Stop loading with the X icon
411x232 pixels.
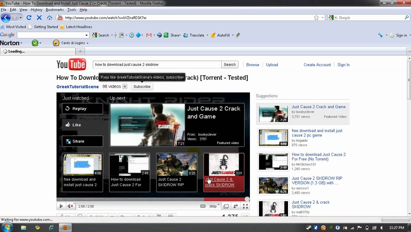click(x=39, y=18)
